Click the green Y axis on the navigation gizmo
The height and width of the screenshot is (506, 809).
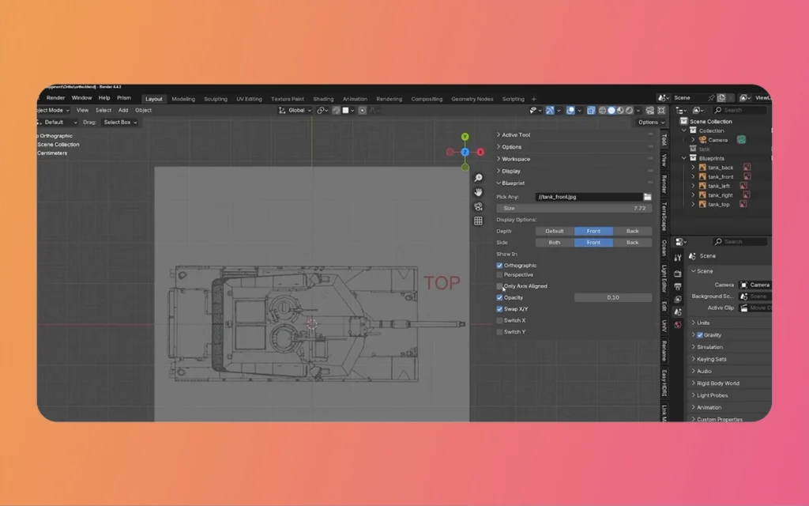coord(465,136)
